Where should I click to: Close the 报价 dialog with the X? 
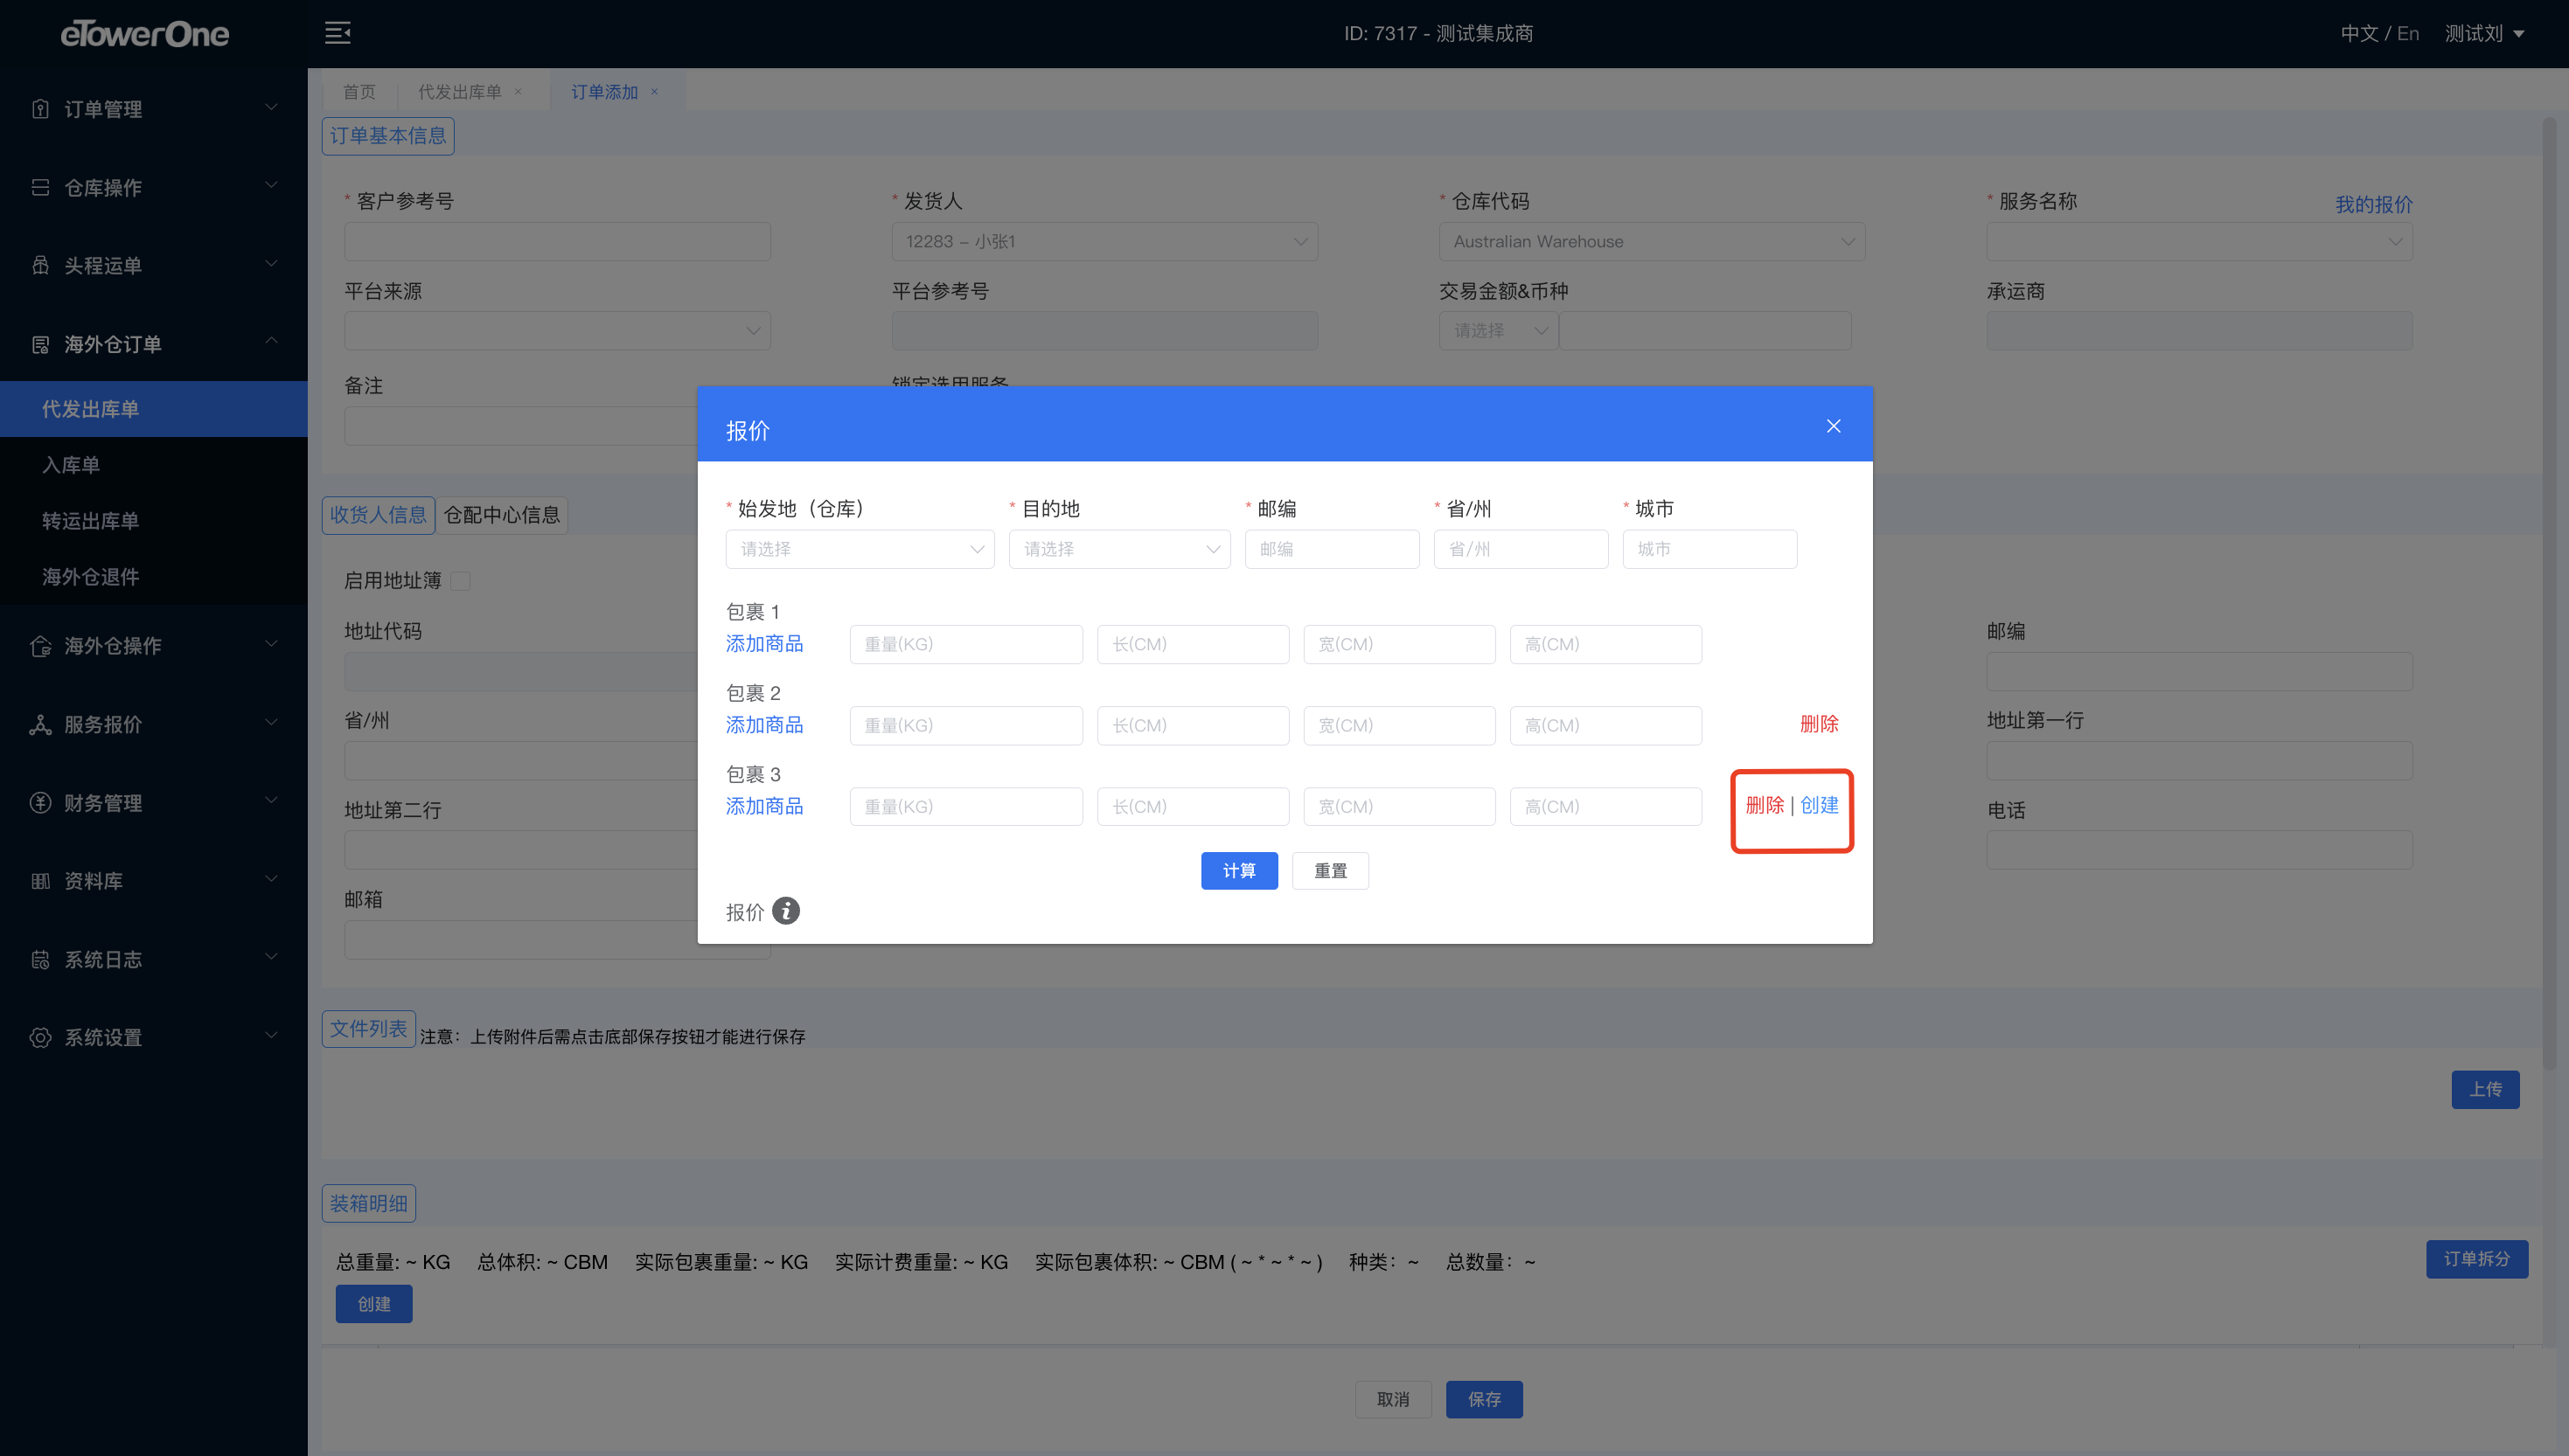(1833, 426)
